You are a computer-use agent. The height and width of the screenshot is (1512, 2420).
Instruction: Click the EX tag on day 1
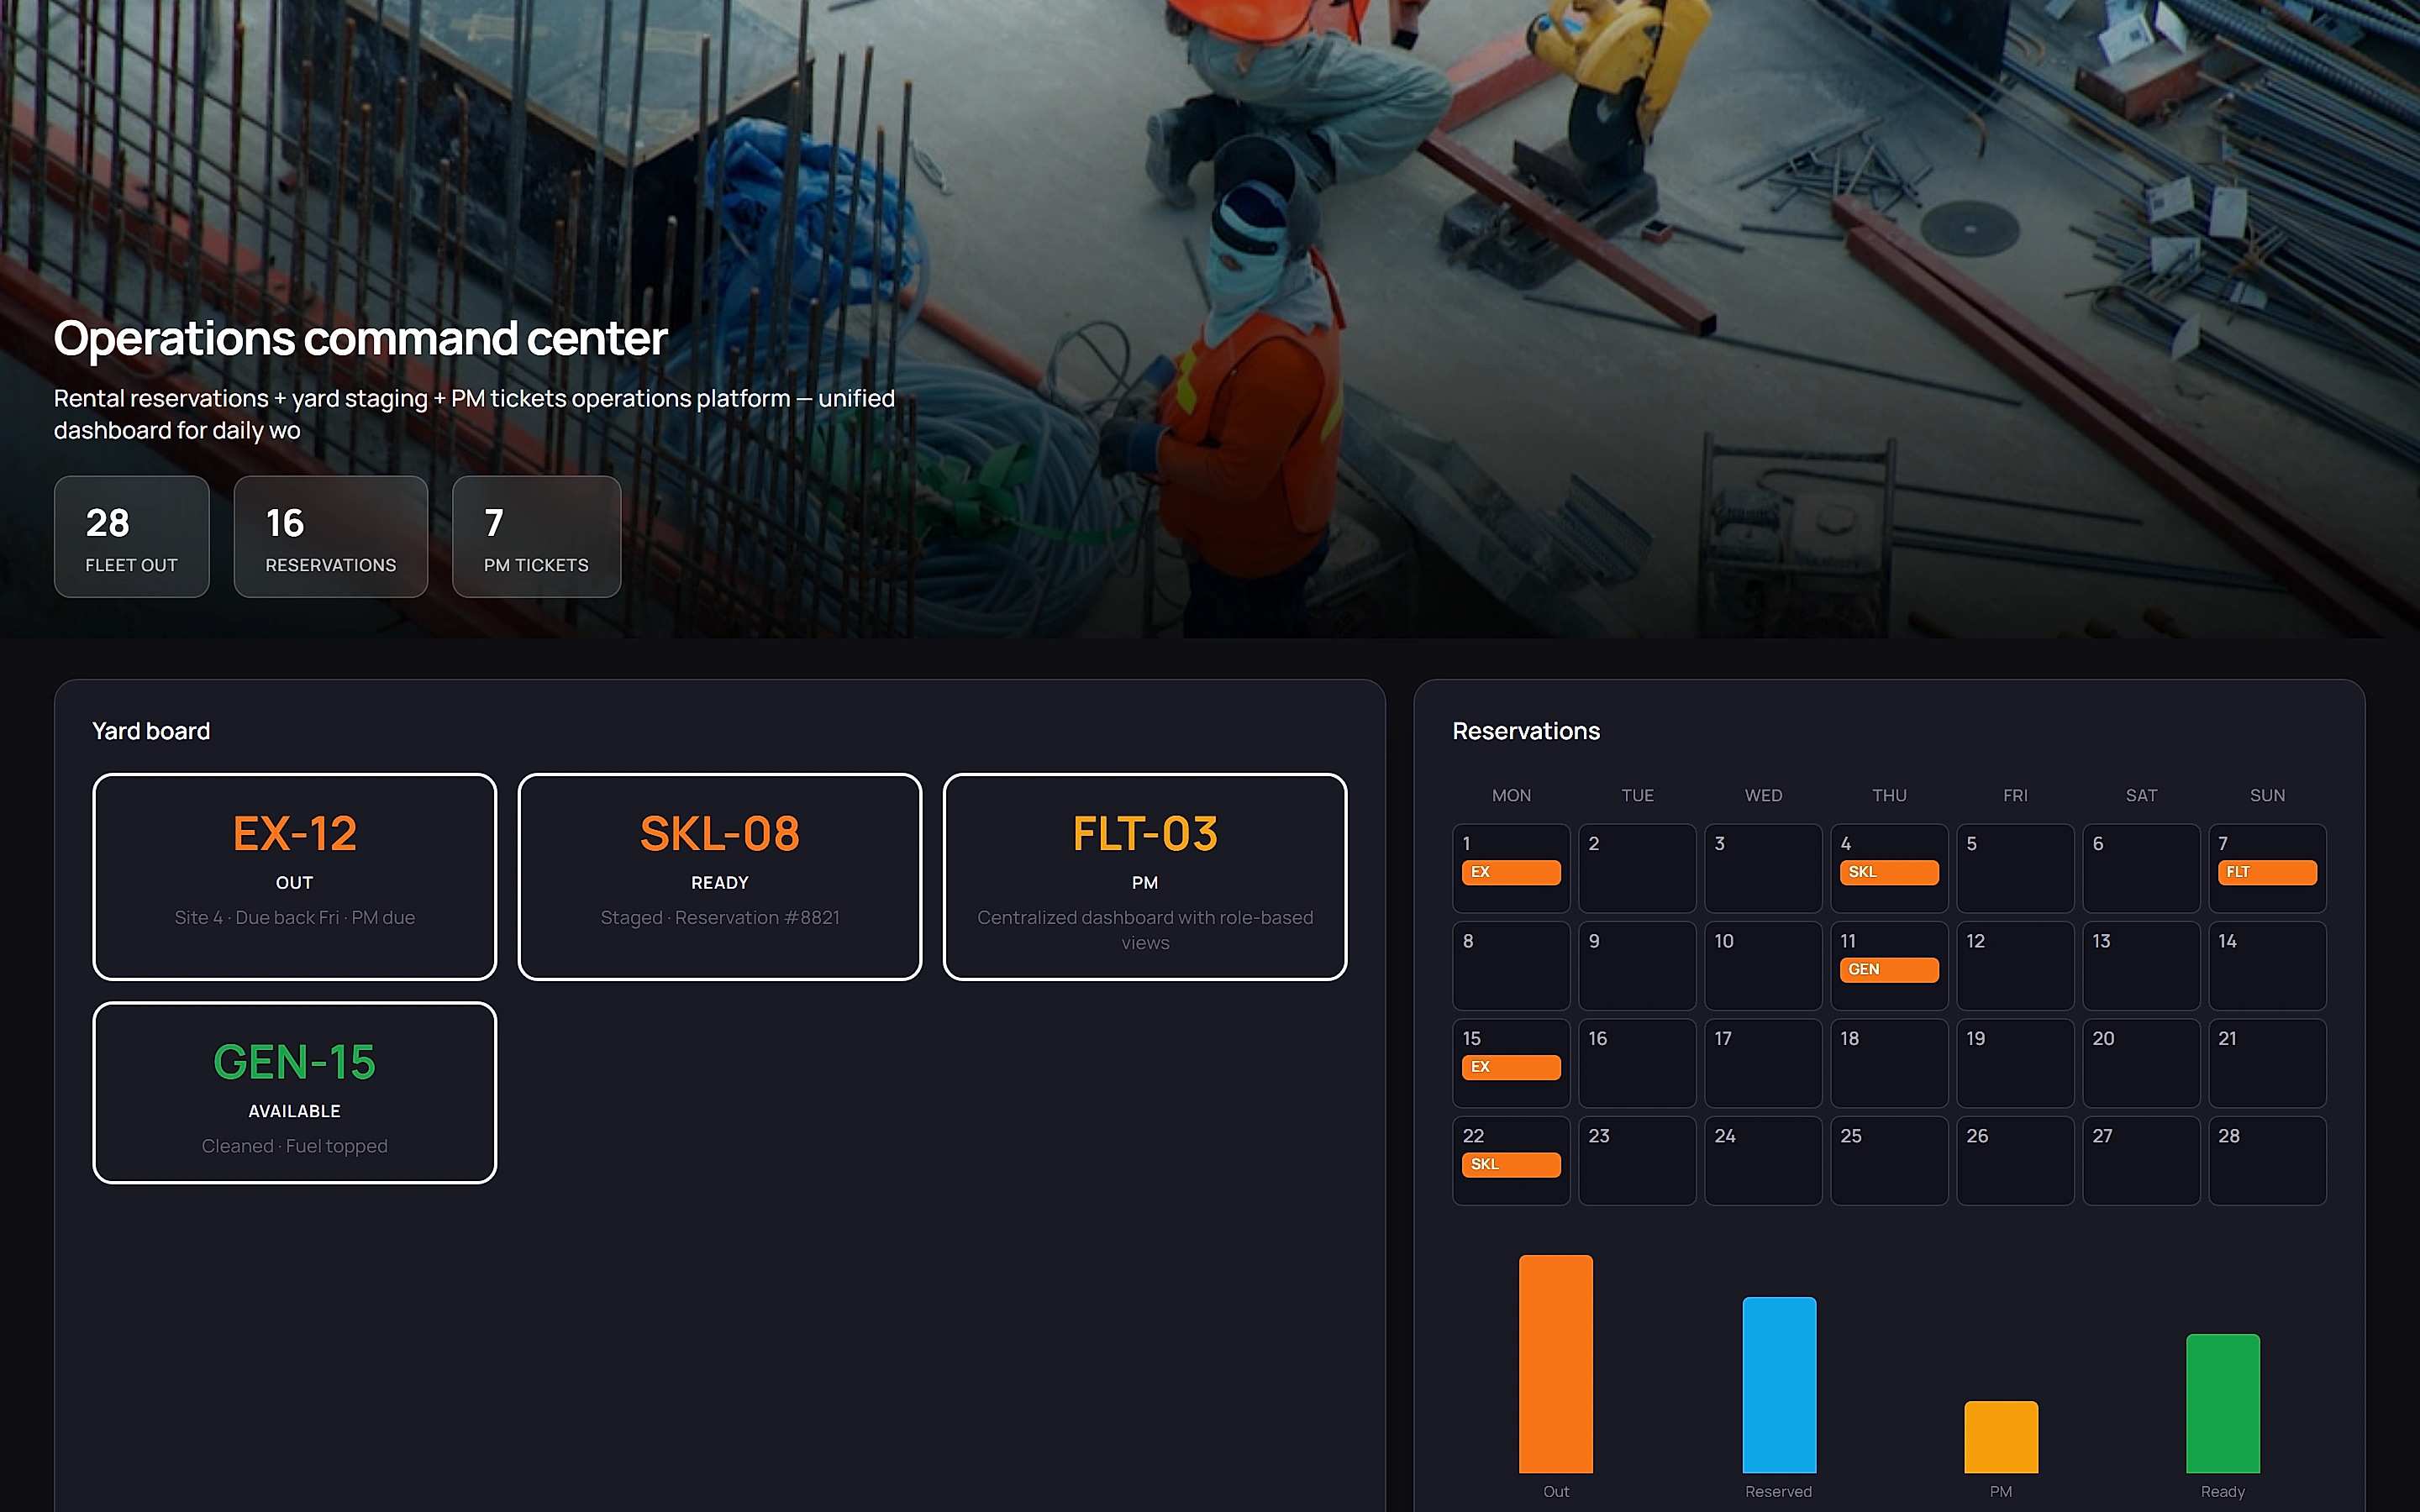pyautogui.click(x=1511, y=872)
